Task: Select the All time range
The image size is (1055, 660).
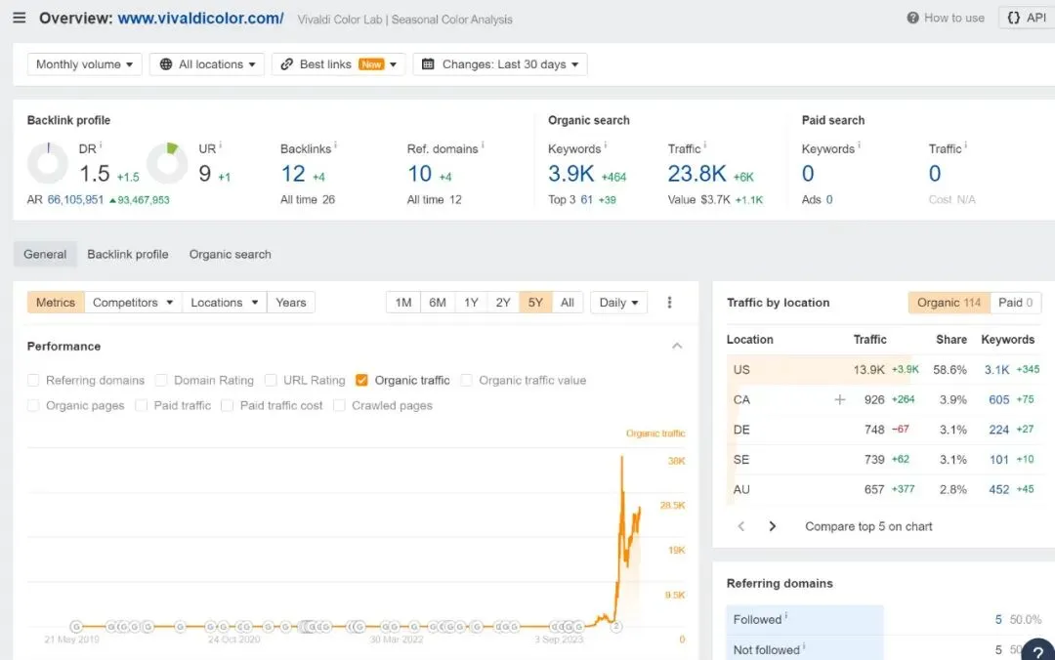Action: click(568, 303)
